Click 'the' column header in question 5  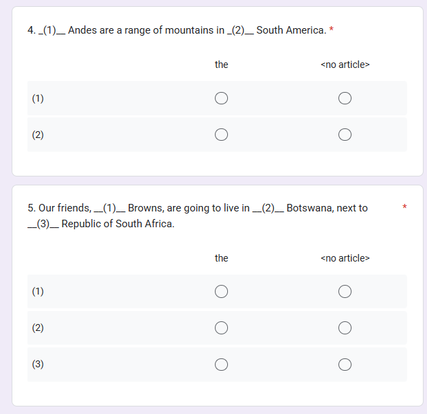pyautogui.click(x=221, y=258)
